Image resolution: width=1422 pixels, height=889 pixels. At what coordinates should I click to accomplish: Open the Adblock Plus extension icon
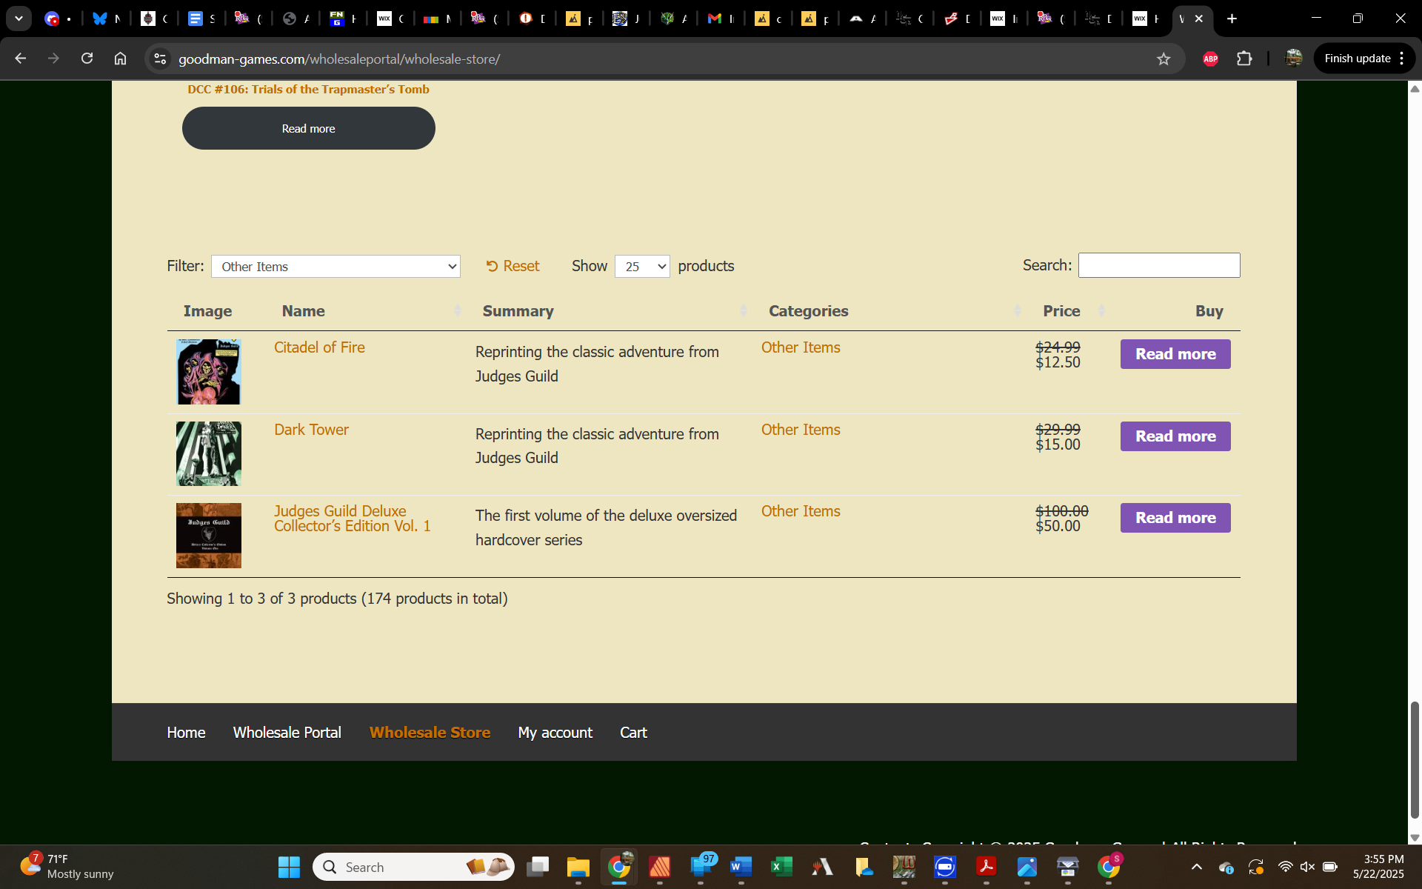[x=1210, y=59]
